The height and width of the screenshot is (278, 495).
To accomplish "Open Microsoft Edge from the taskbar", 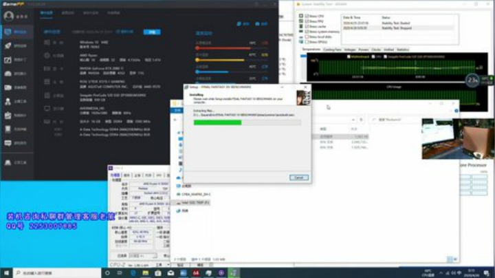I will [x=133, y=272].
